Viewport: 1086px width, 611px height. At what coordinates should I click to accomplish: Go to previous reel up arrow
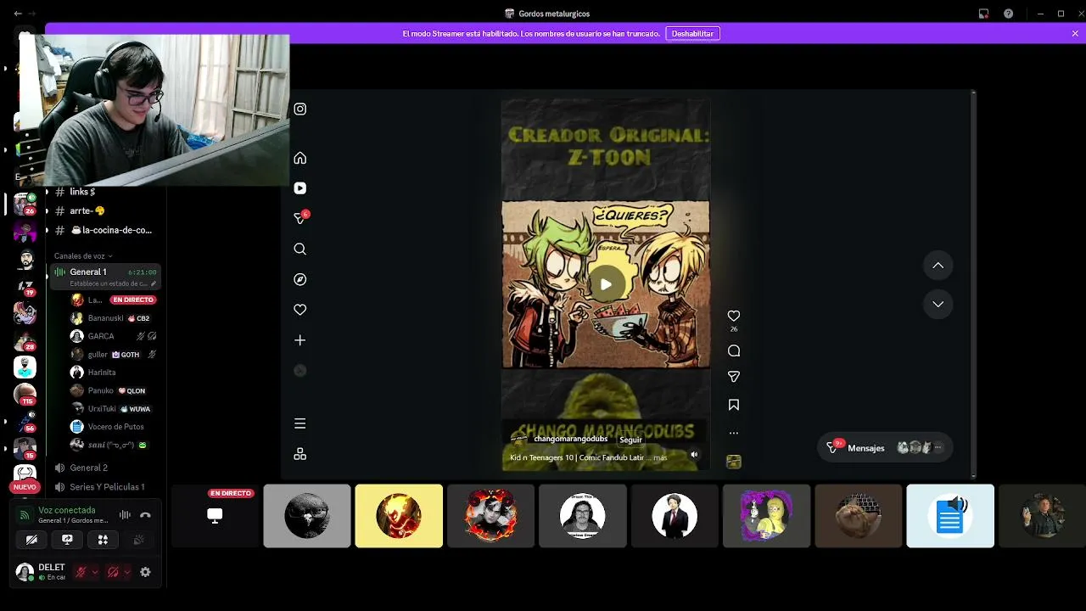pos(938,266)
